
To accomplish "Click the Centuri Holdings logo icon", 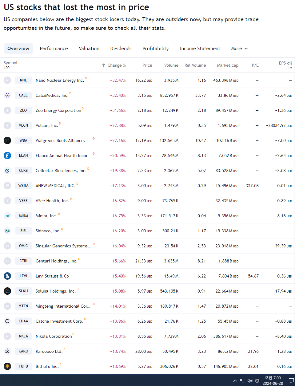I will pyautogui.click(x=7, y=261).
